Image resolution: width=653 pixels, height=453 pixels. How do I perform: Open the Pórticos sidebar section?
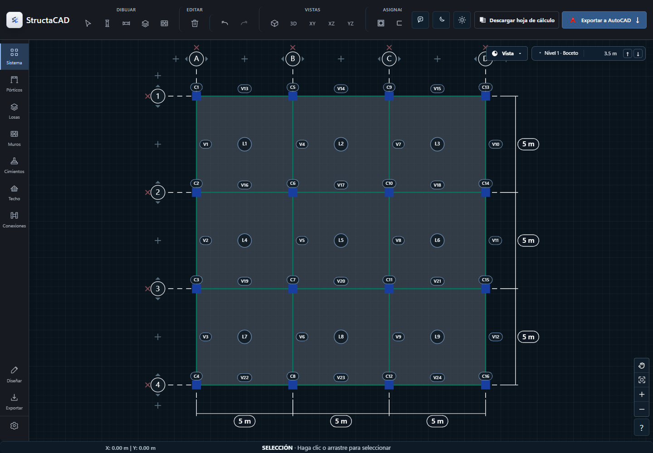point(15,84)
